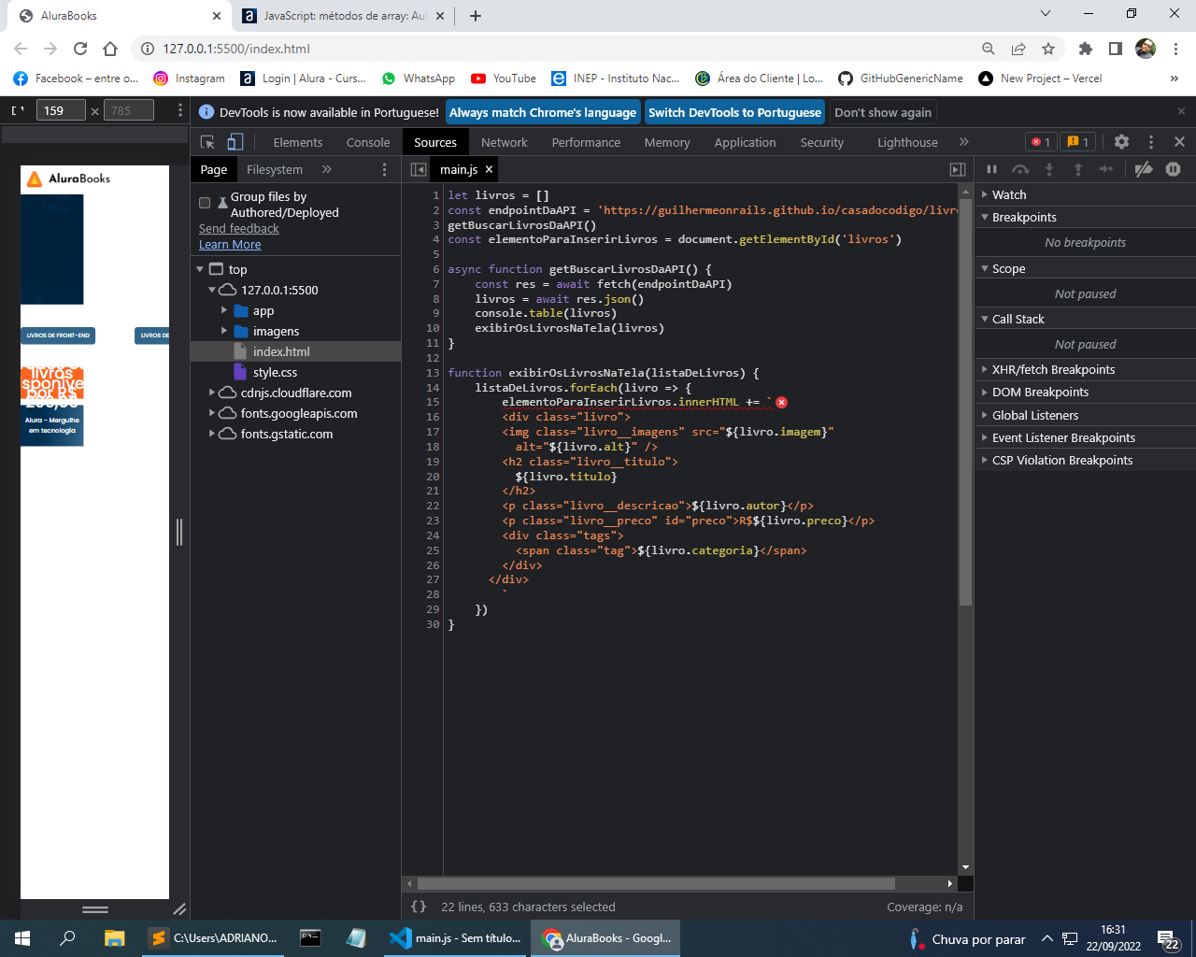The height and width of the screenshot is (957, 1196).
Task: Close the main.js editor tab
Action: 489,169
